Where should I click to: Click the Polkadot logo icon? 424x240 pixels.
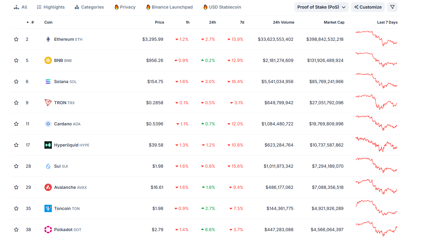tap(48, 230)
